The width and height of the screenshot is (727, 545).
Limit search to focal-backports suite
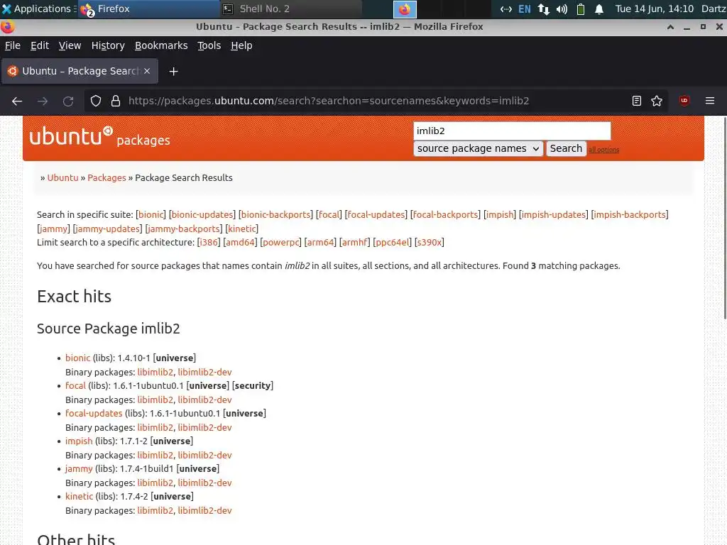(445, 215)
